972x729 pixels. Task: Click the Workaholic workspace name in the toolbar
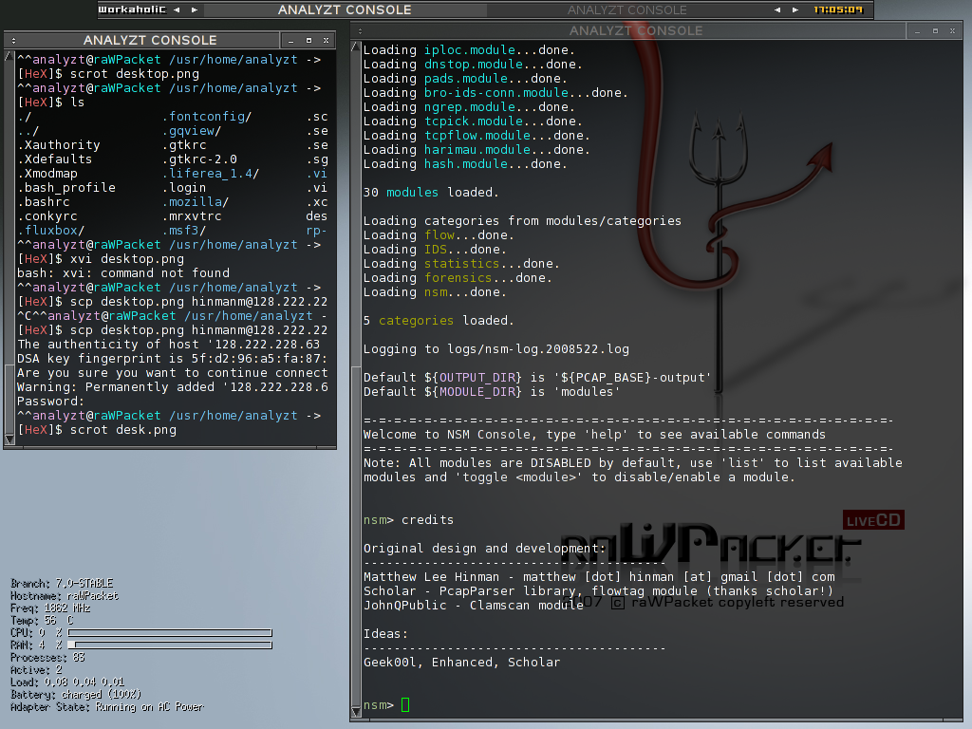[132, 9]
